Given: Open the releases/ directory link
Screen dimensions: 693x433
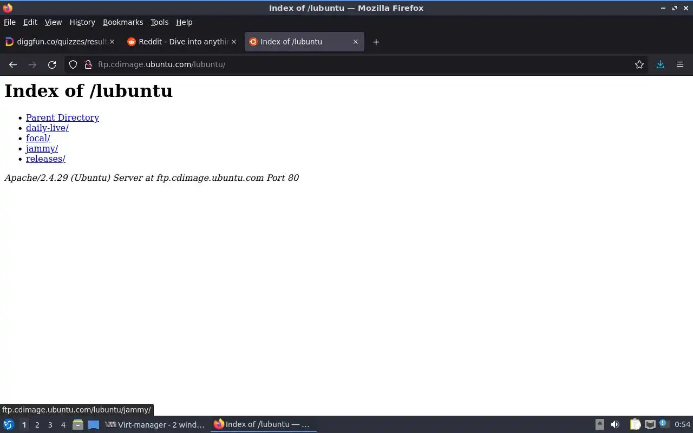Looking at the screenshot, I should [45, 159].
